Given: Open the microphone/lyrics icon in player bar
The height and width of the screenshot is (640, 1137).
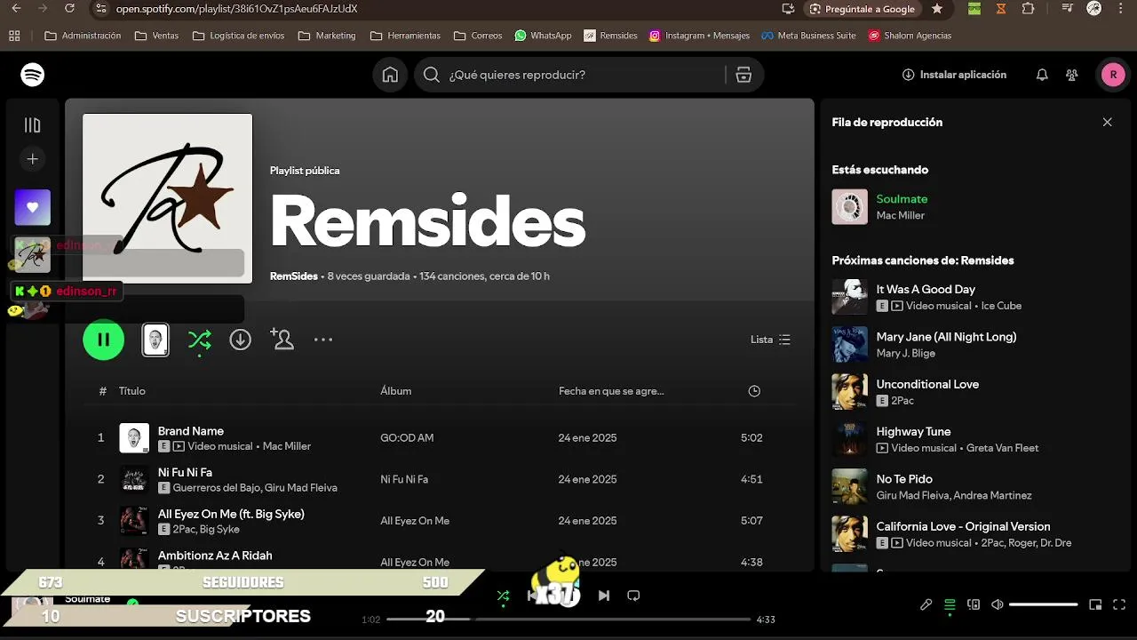Looking at the screenshot, I should [926, 604].
